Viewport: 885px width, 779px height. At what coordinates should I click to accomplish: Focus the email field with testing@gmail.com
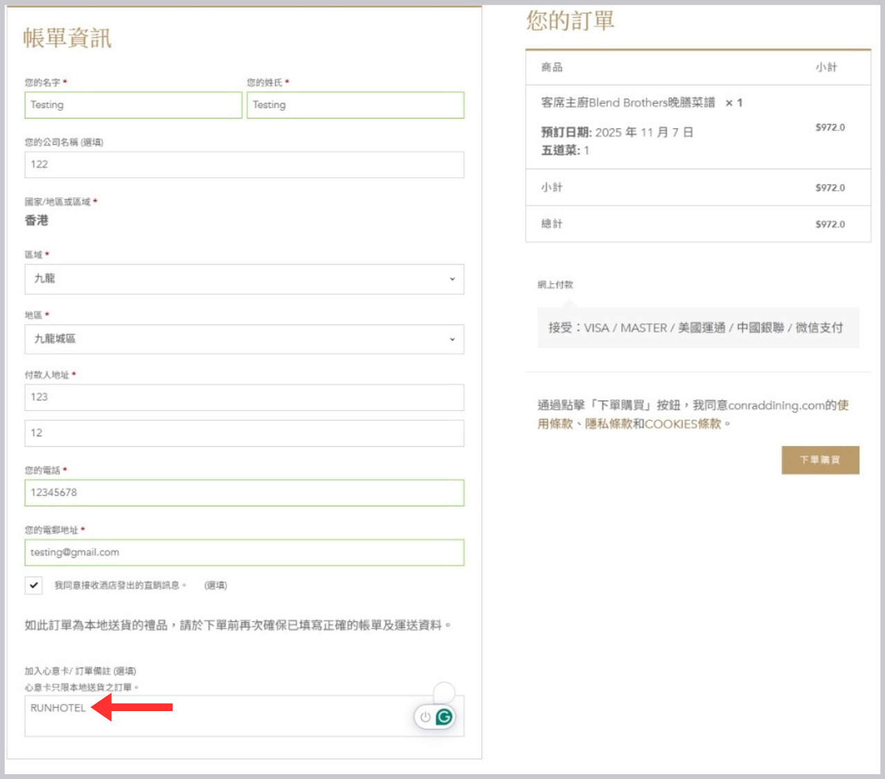pyautogui.click(x=244, y=553)
